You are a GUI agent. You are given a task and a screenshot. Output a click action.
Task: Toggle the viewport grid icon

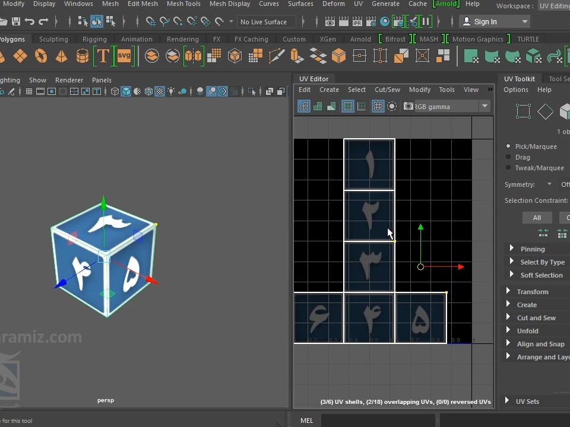[29, 91]
